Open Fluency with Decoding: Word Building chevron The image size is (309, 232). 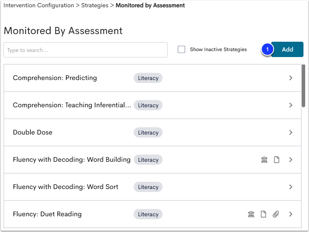pos(291,160)
